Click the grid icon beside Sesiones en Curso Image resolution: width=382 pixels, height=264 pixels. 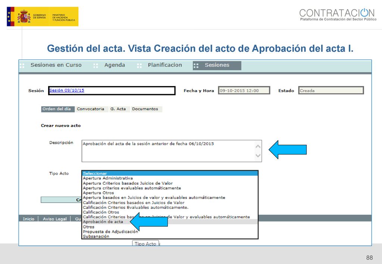coord(22,66)
